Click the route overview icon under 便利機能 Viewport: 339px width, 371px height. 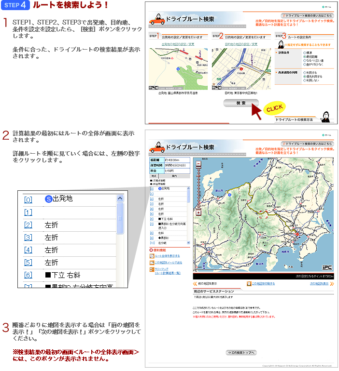click(152, 256)
